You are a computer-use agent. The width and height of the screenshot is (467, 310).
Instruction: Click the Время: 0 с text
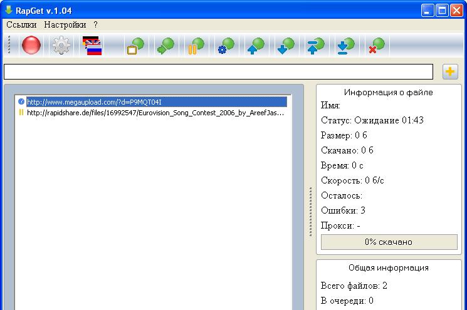click(x=342, y=165)
